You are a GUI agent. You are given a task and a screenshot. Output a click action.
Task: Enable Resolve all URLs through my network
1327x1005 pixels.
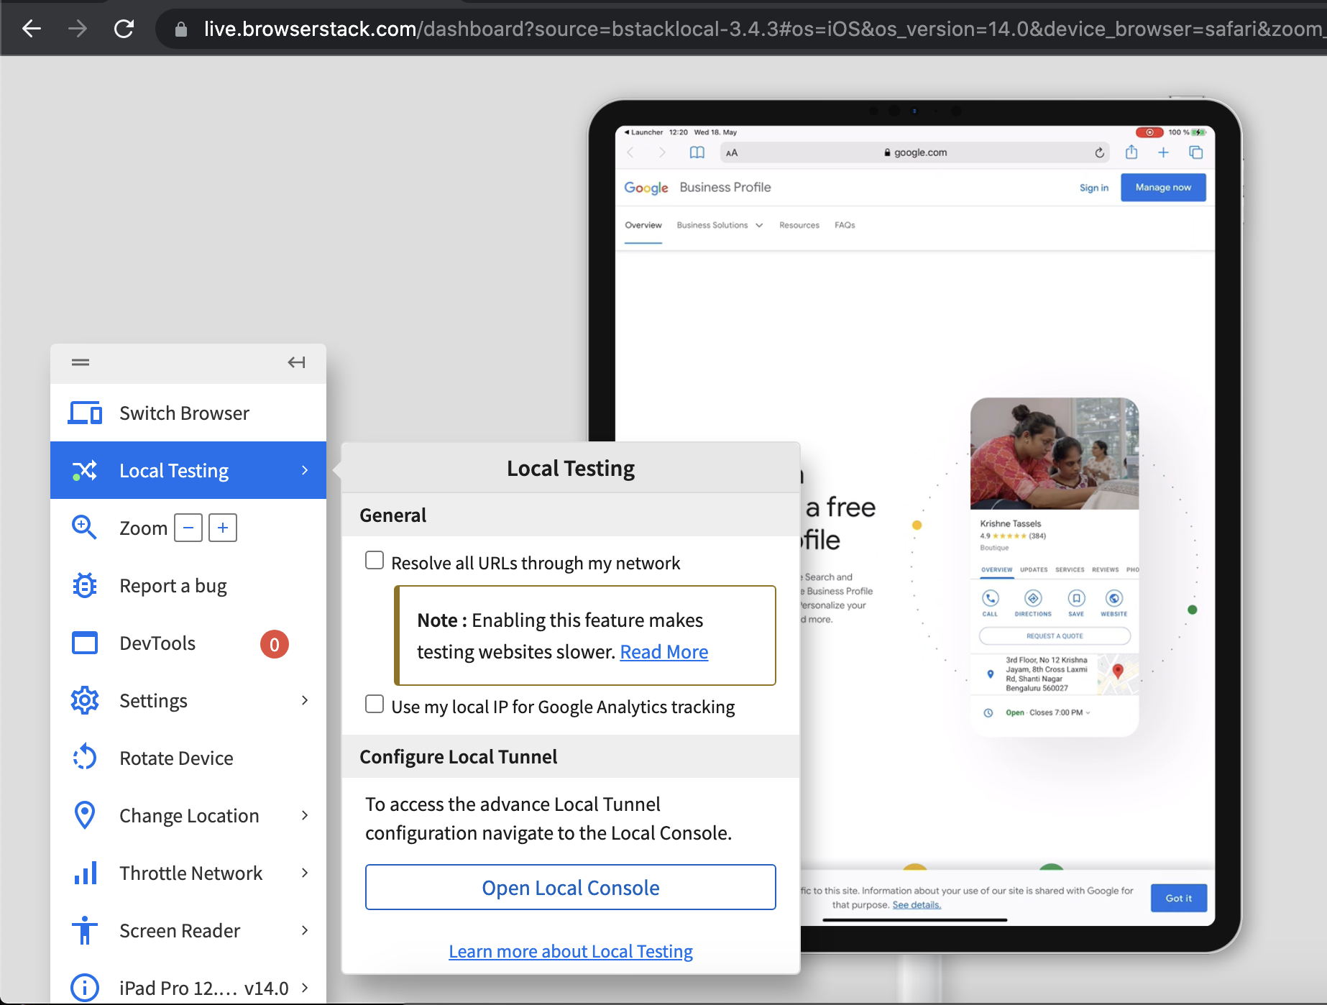pos(374,560)
